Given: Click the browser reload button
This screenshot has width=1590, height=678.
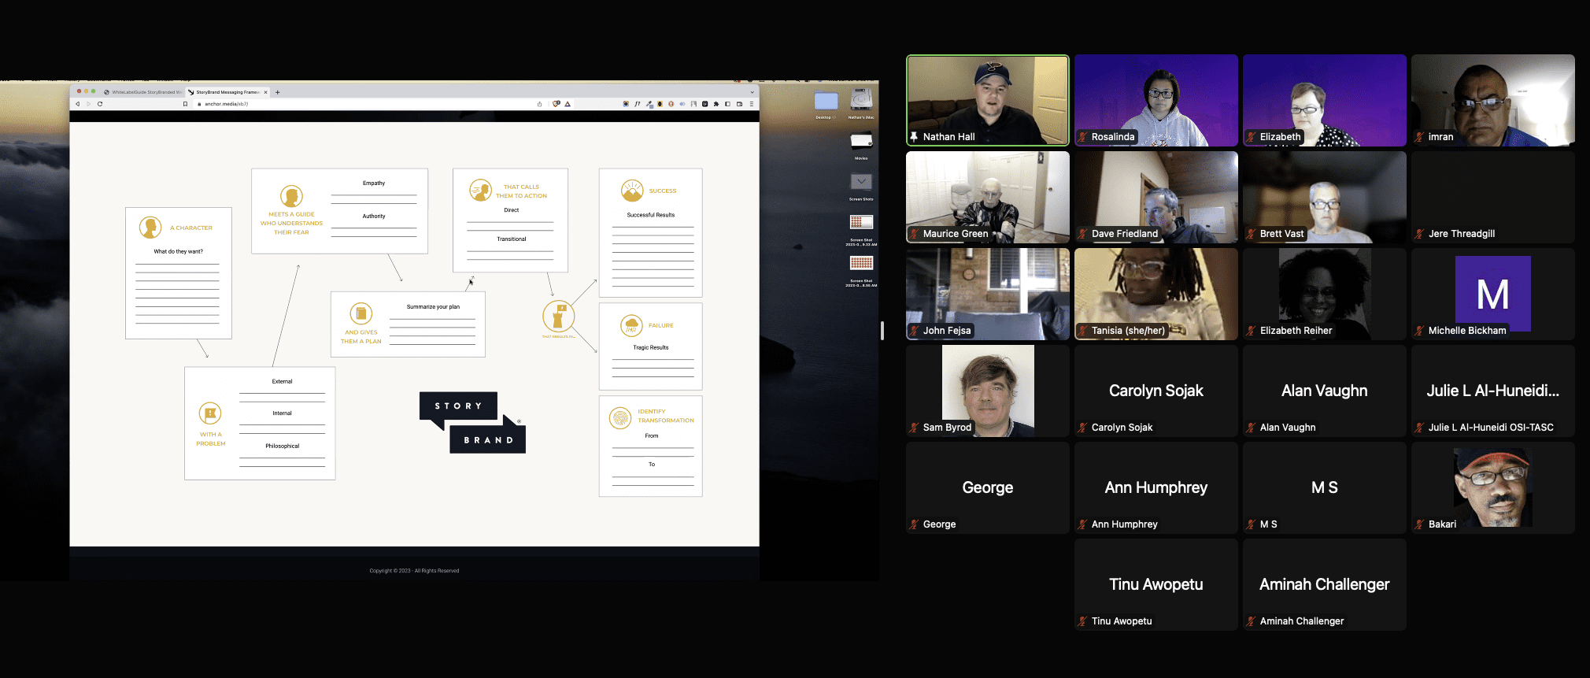Looking at the screenshot, I should pyautogui.click(x=100, y=104).
